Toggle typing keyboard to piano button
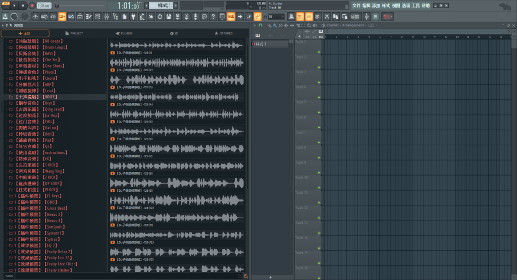 pyautogui.click(x=231, y=17)
